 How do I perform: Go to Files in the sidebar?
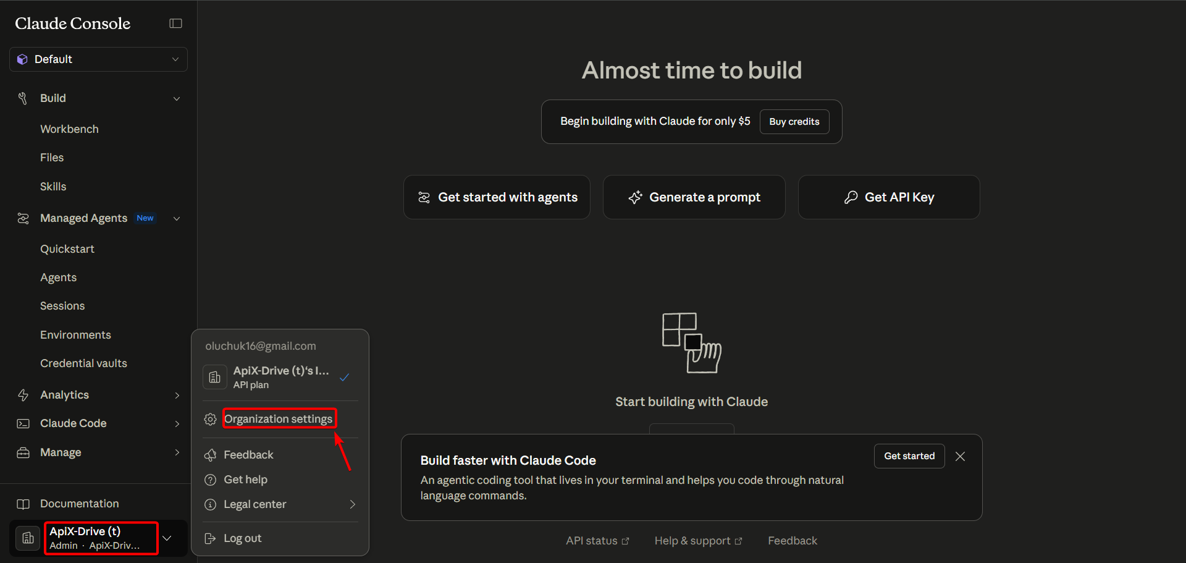pos(52,158)
